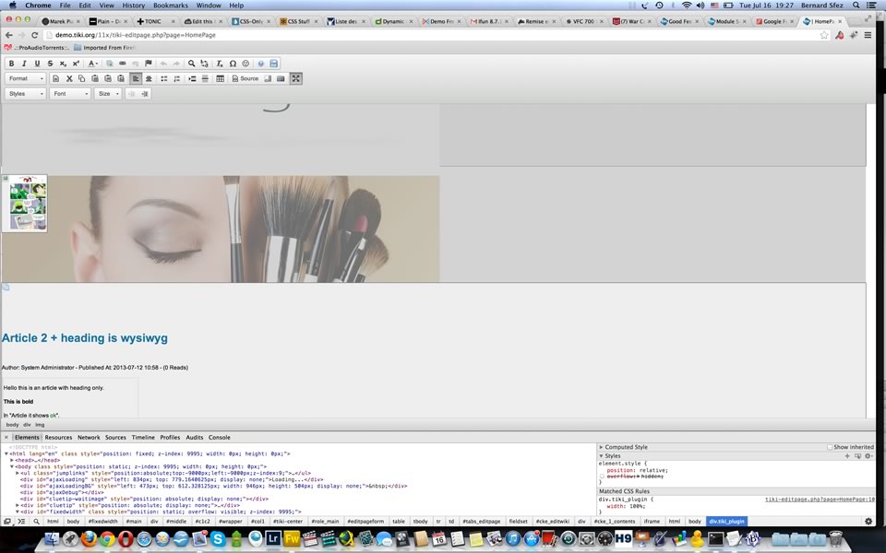Image resolution: width=886 pixels, height=553 pixels.
Task: Collapse the body element node
Action: 12,466
